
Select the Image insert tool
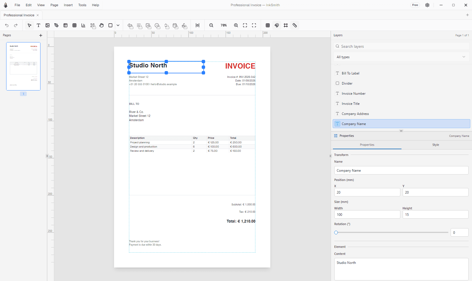[x=47, y=25]
